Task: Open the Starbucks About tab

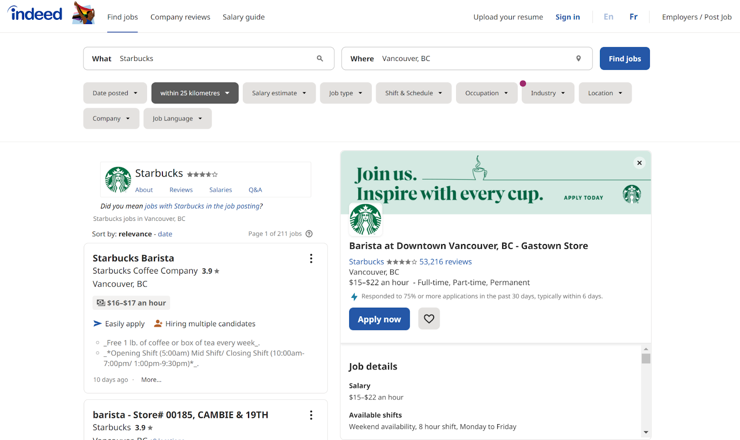Action: [144, 190]
